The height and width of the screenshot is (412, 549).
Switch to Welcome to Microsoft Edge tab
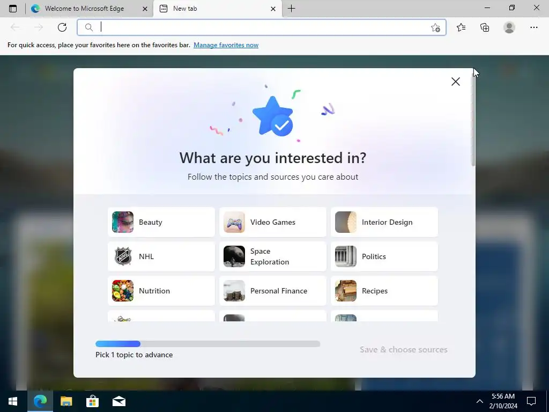click(x=90, y=9)
